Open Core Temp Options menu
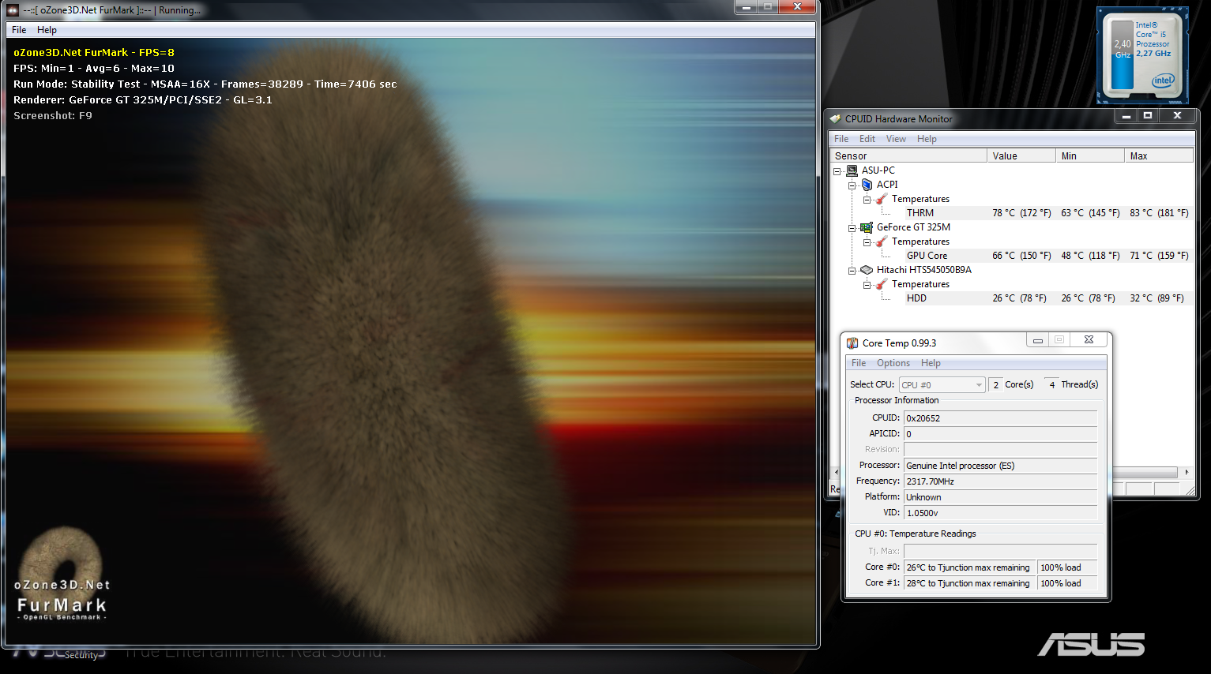 pyautogui.click(x=893, y=363)
